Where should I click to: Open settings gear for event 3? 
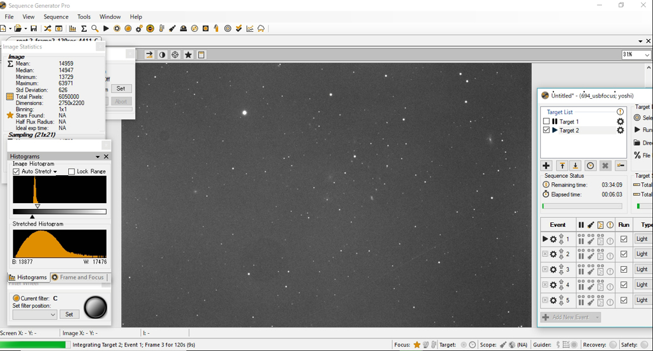(553, 269)
